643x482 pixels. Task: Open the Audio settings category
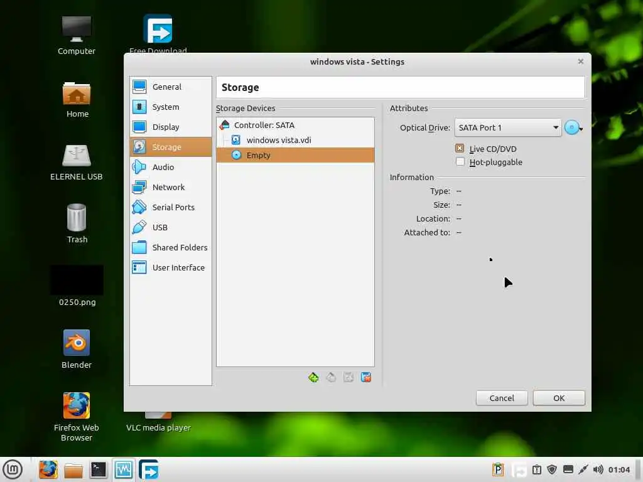tap(171, 167)
